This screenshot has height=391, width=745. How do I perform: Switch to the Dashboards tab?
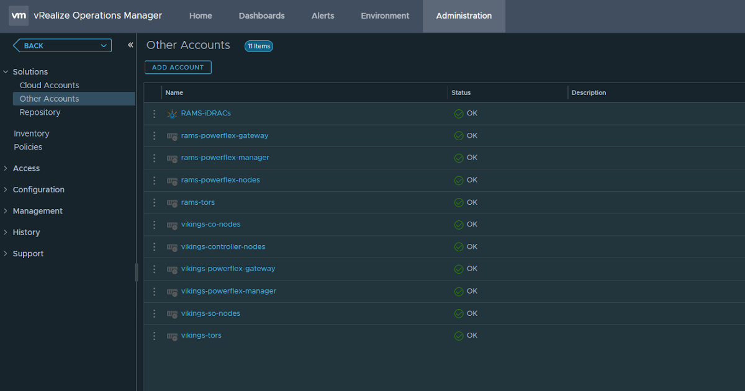(261, 16)
